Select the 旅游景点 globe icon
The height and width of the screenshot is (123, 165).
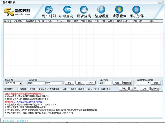101,10
